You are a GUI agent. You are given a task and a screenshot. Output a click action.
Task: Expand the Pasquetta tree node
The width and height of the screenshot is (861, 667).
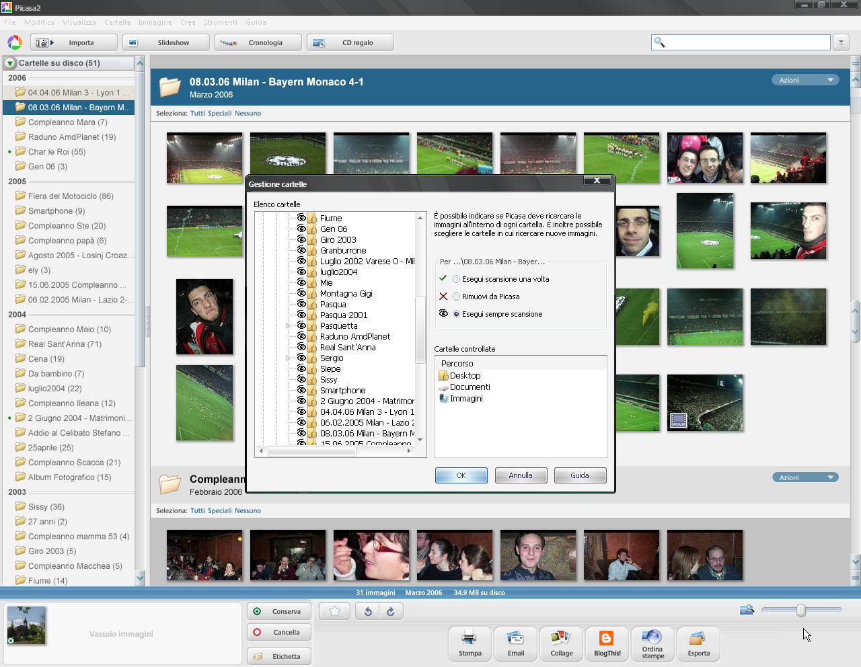pyautogui.click(x=289, y=325)
